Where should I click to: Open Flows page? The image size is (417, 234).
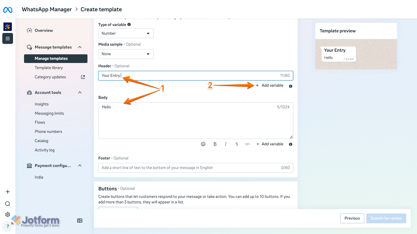click(40, 122)
